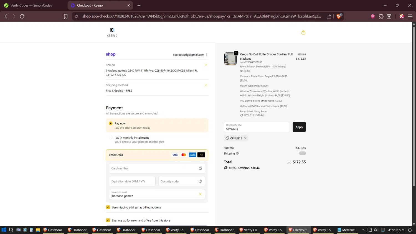Go back to the previous page
The width and height of the screenshot is (416, 234).
6,16
